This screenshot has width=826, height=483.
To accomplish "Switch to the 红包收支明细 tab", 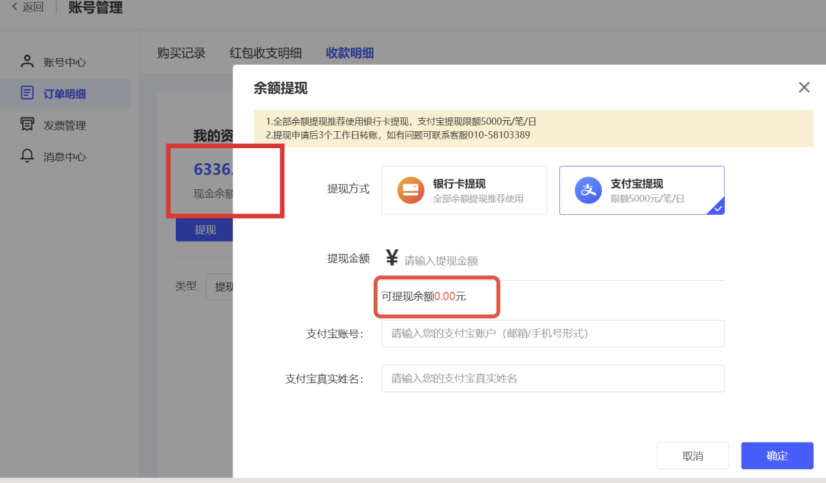I will pyautogui.click(x=265, y=54).
